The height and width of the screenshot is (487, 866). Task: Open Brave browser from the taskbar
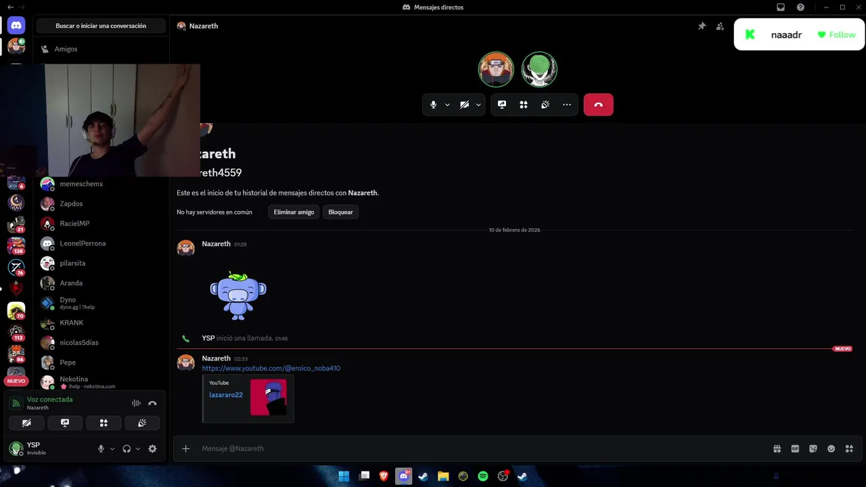point(384,476)
